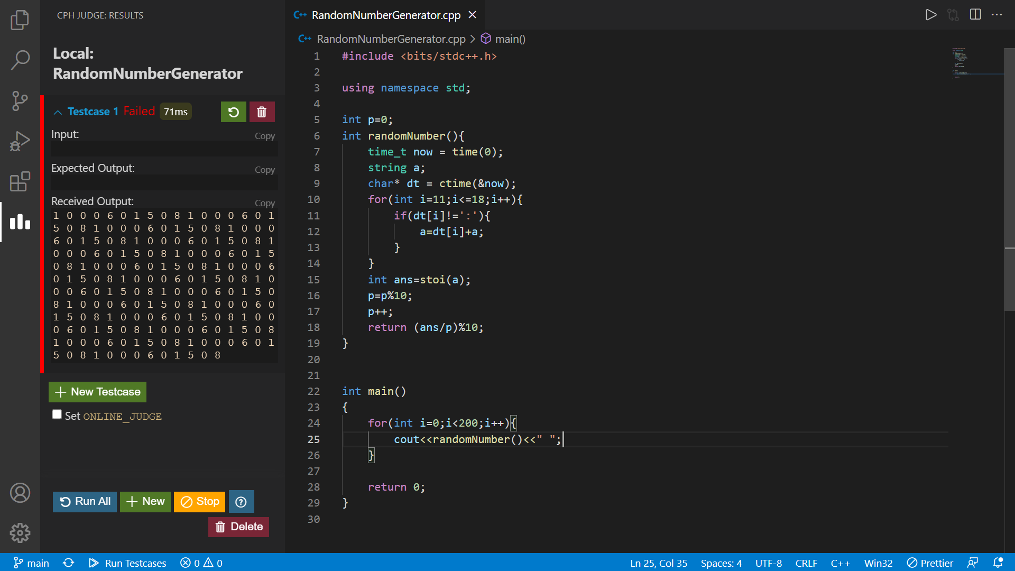Select the RandomNumberGenerator.cpp editor tab
The width and height of the screenshot is (1015, 571).
[385, 15]
